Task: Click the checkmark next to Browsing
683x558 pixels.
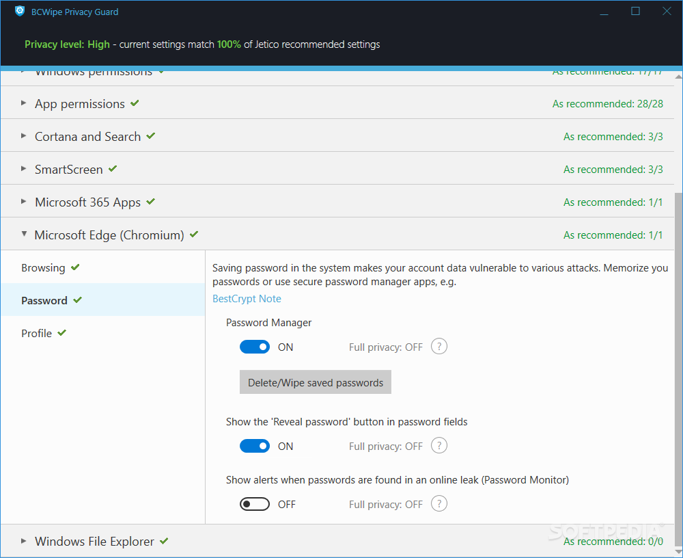Action: click(75, 267)
